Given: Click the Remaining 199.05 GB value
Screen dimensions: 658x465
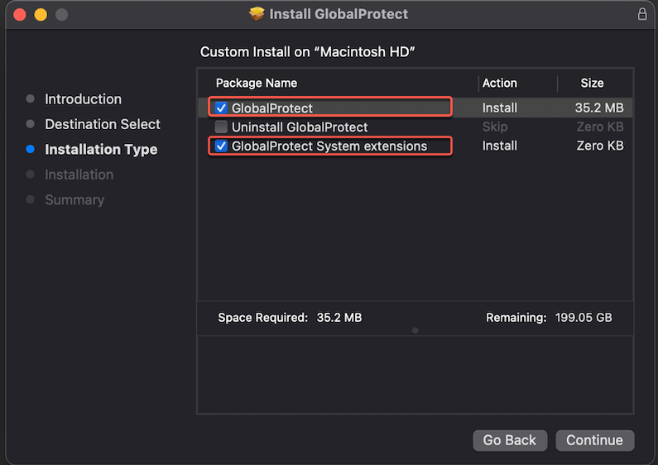Looking at the screenshot, I should tap(584, 318).
